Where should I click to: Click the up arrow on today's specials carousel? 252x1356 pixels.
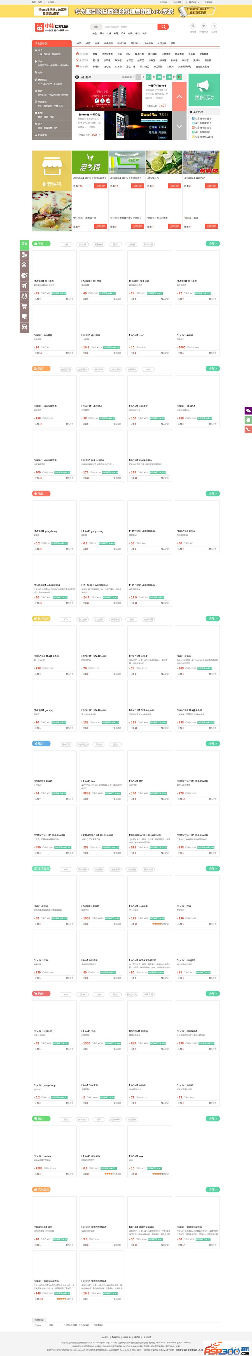point(179,97)
